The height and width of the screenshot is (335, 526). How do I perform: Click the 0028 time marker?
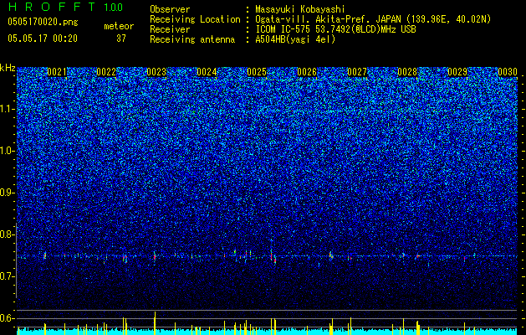click(x=407, y=72)
